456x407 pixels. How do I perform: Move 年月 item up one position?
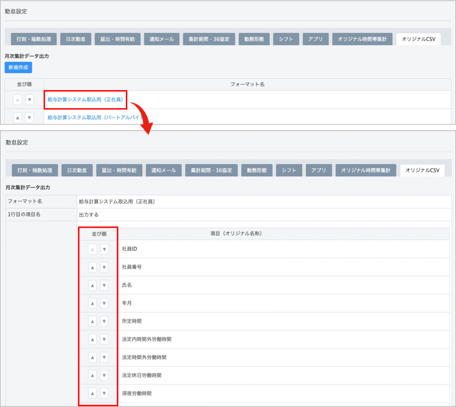click(x=92, y=303)
